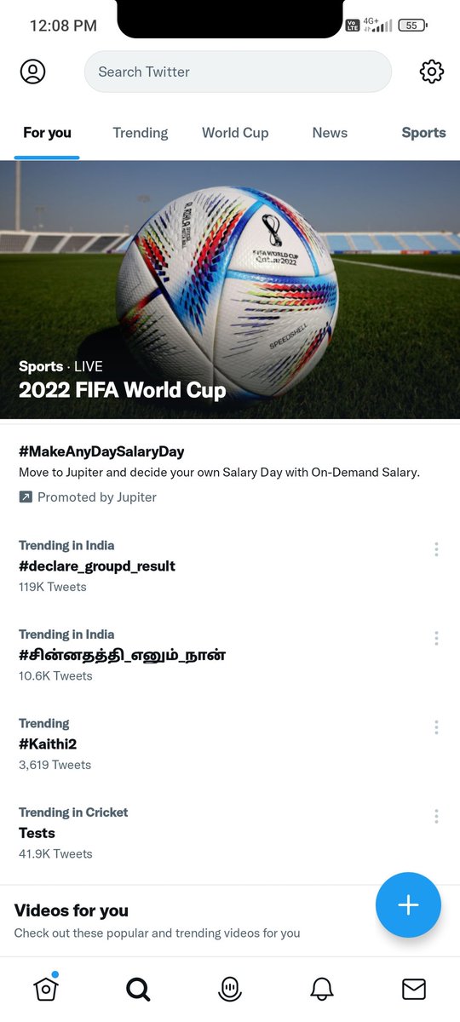Image resolution: width=460 pixels, height=1022 pixels.
Task: Go to the Sports tab
Action: coord(423,133)
